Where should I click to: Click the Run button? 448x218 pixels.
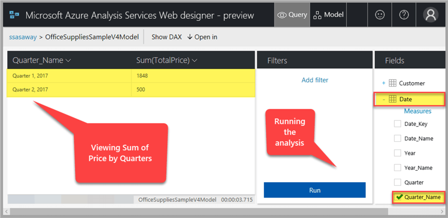click(315, 190)
